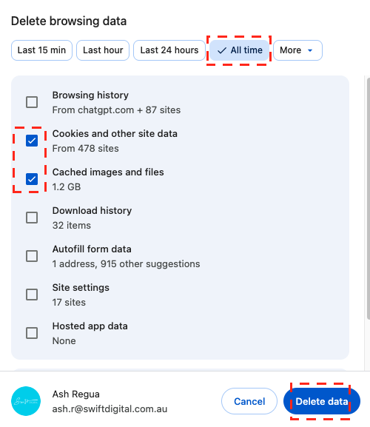
Task: Click the ash.r@swiftdigital.com.au account email
Action: [x=110, y=409]
